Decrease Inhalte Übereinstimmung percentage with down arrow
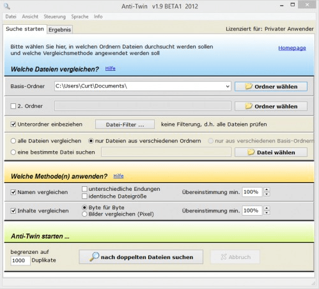Image resolution: width=319 pixels, height=289 pixels. 267,213
